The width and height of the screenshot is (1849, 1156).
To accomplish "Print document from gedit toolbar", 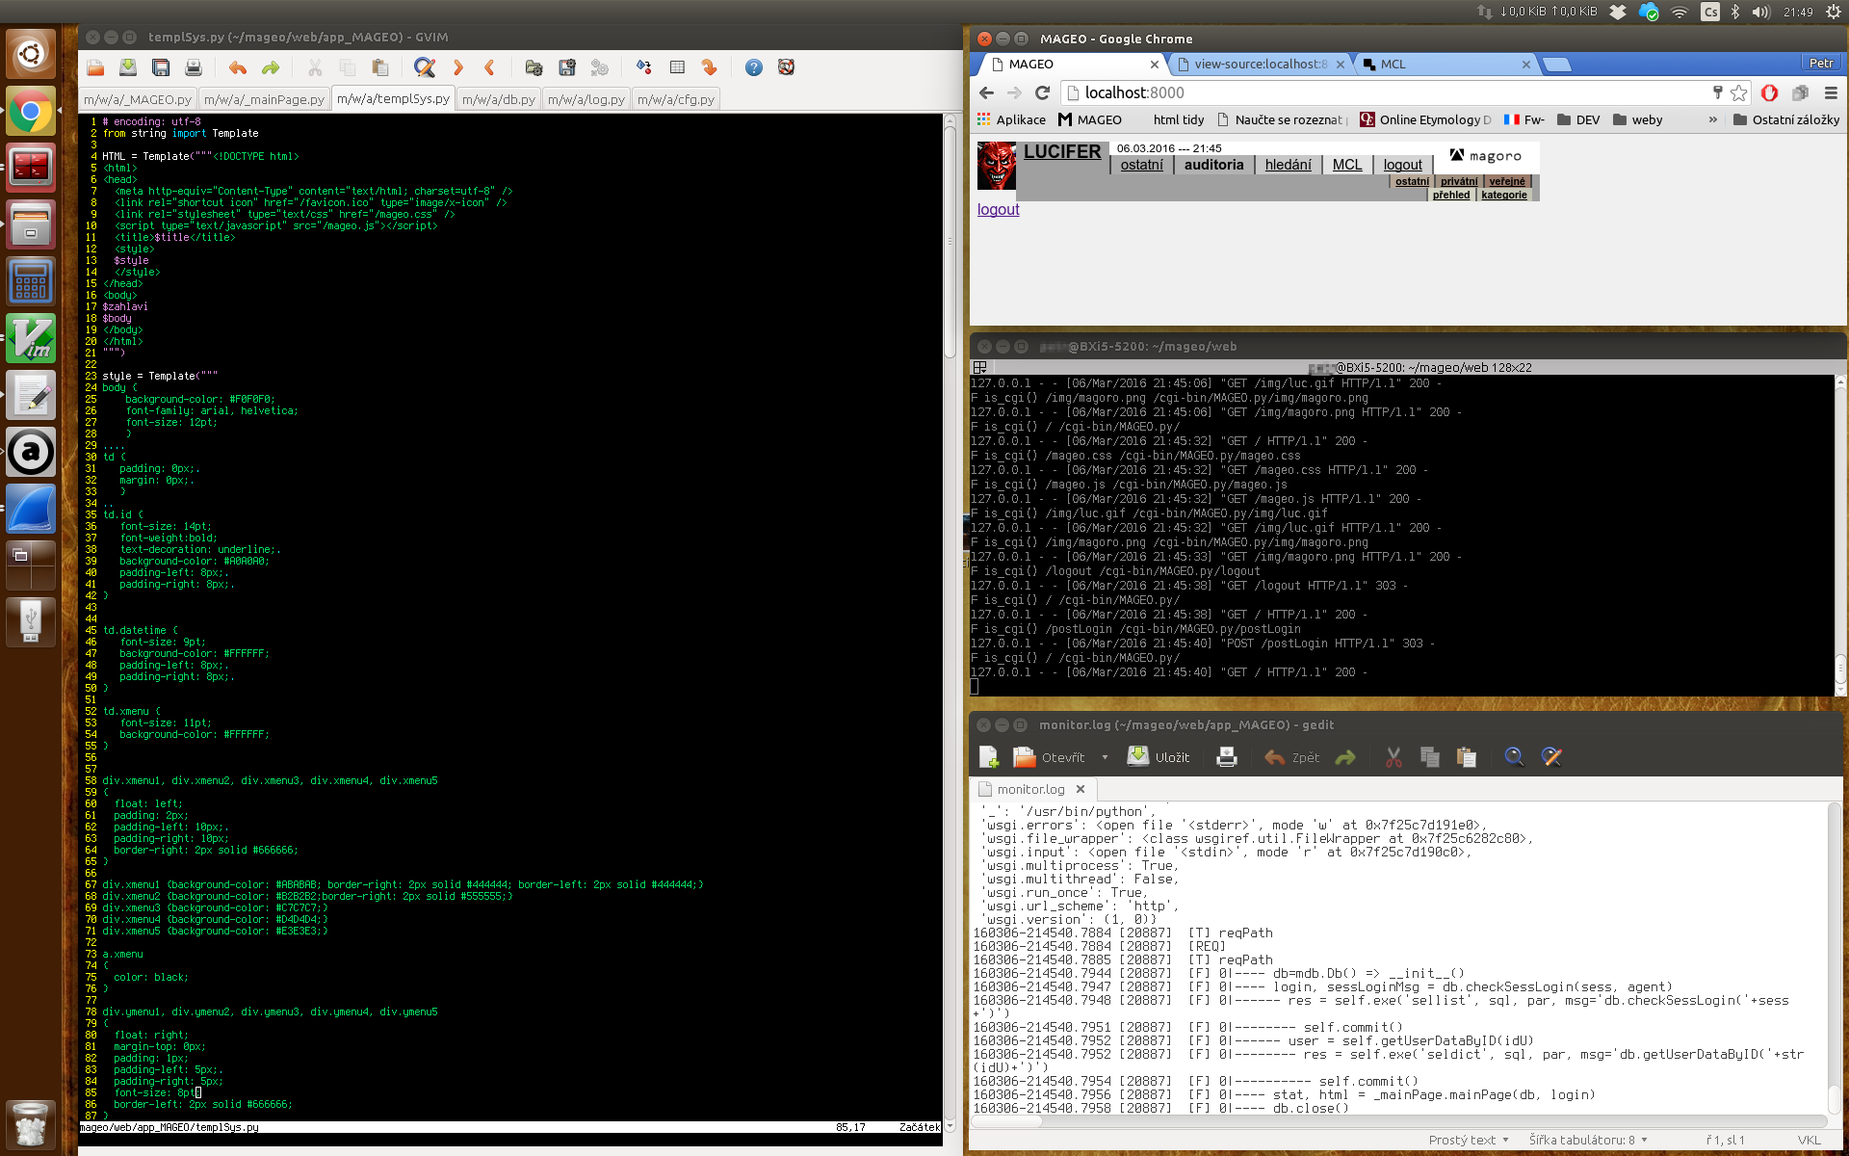I will click(x=1227, y=757).
